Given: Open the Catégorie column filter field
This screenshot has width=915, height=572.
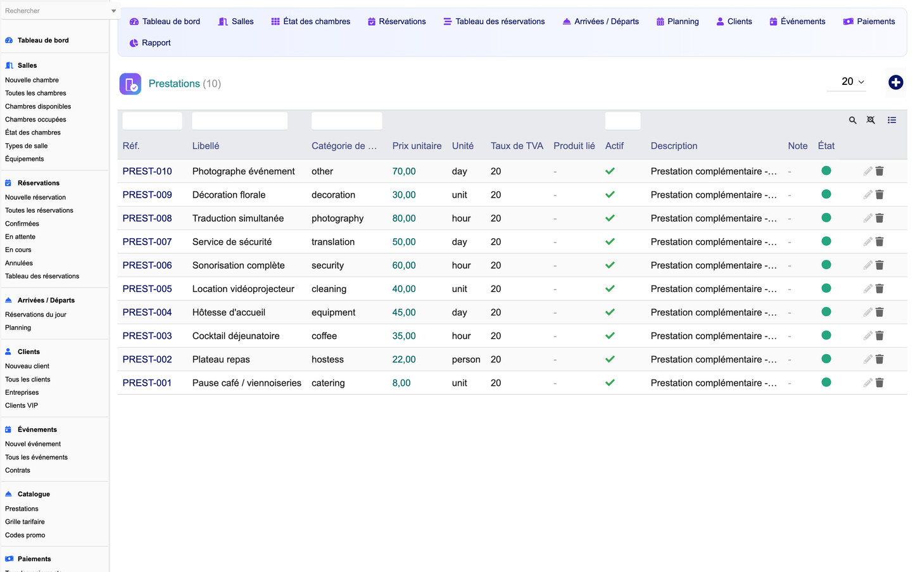Looking at the screenshot, I should coord(346,121).
